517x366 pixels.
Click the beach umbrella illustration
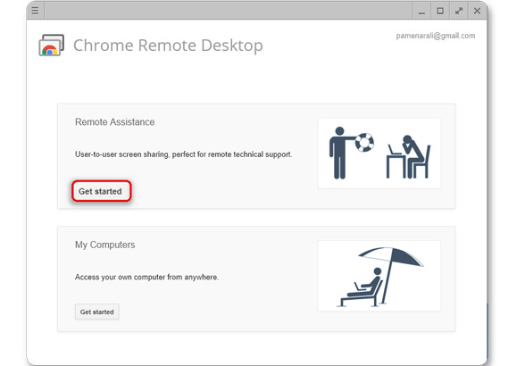tap(390, 274)
